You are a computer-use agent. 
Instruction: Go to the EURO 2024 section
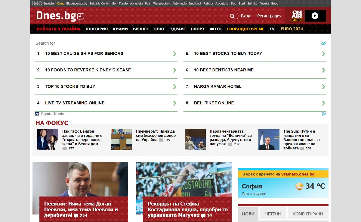point(292,29)
